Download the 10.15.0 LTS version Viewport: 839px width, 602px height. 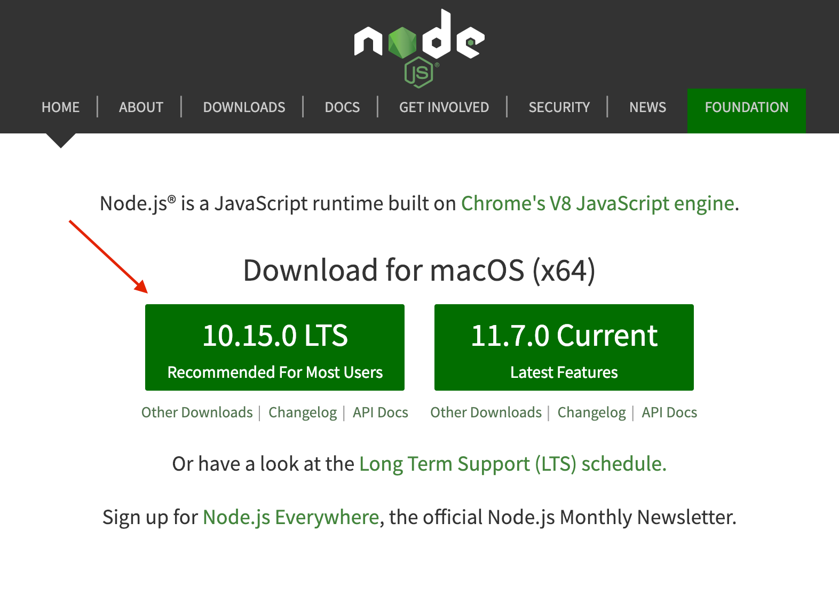click(x=275, y=347)
